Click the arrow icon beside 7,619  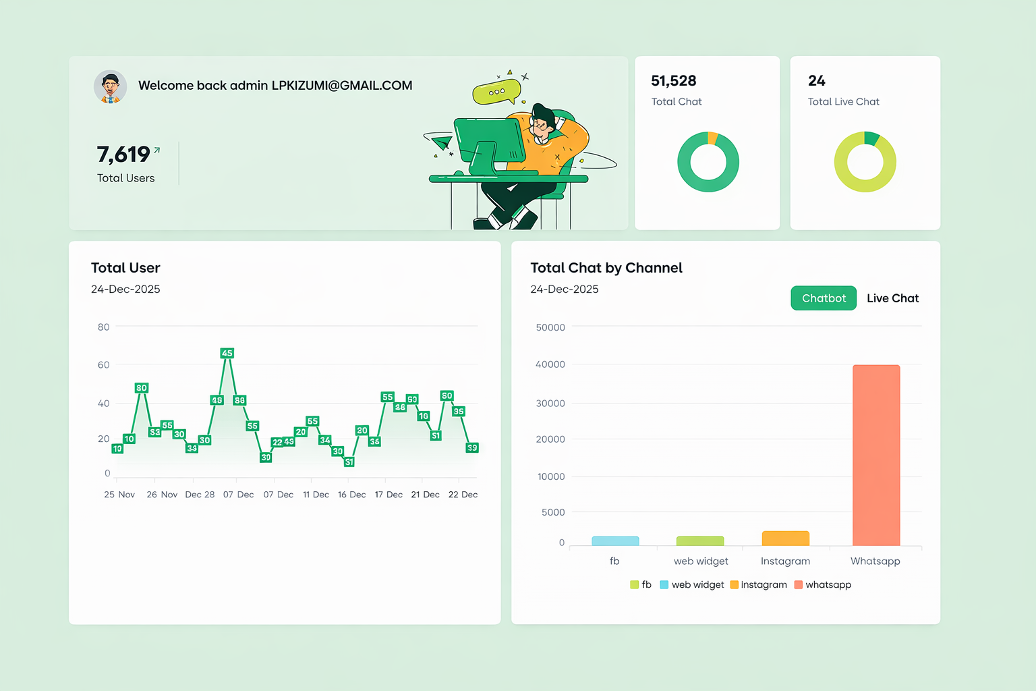157,150
